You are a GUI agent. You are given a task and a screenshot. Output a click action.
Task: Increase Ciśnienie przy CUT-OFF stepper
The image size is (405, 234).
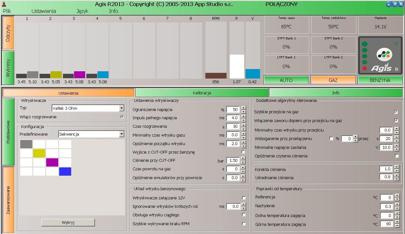click(x=243, y=159)
